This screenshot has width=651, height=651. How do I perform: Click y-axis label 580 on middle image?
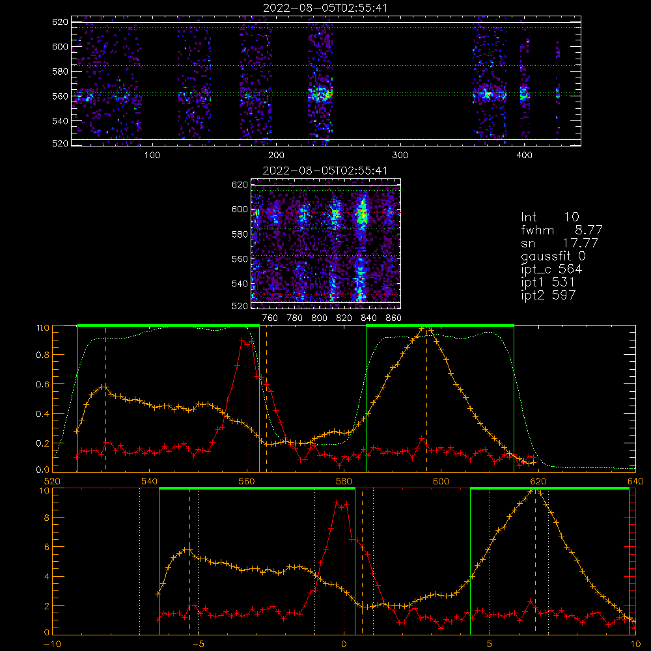[240, 234]
